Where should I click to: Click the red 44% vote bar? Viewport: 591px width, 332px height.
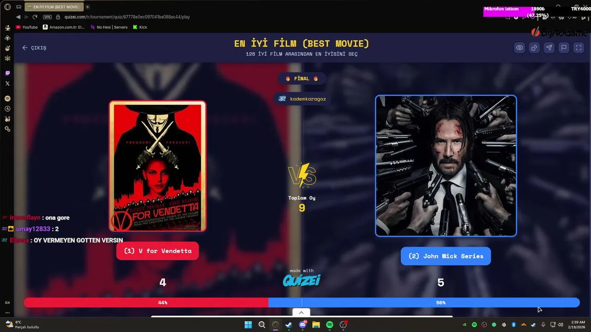pos(146,302)
